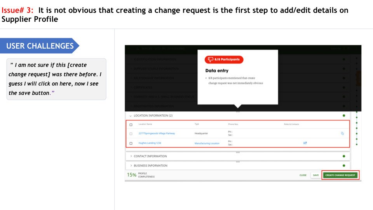Image resolution: width=373 pixels, height=210 pixels.
Task: Collapse the Location Information section chevron
Action: (x=131, y=116)
